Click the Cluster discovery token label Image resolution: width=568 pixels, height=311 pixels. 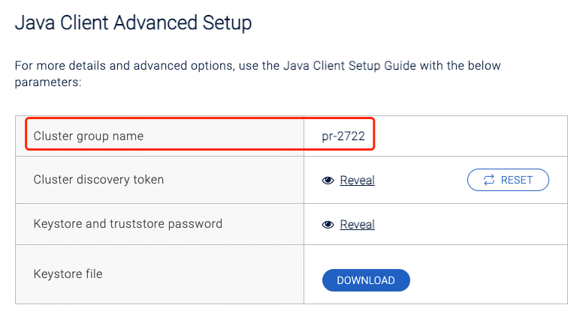point(98,180)
